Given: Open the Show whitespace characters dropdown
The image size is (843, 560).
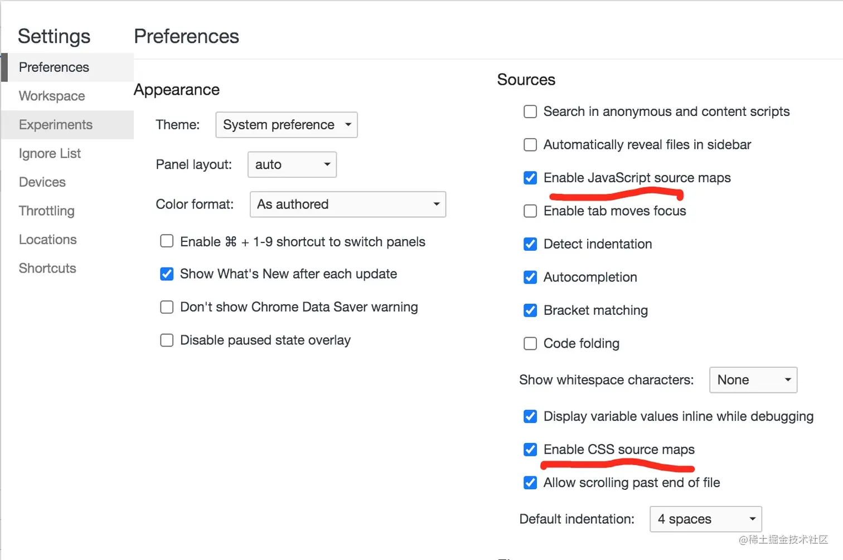Looking at the screenshot, I should (753, 380).
